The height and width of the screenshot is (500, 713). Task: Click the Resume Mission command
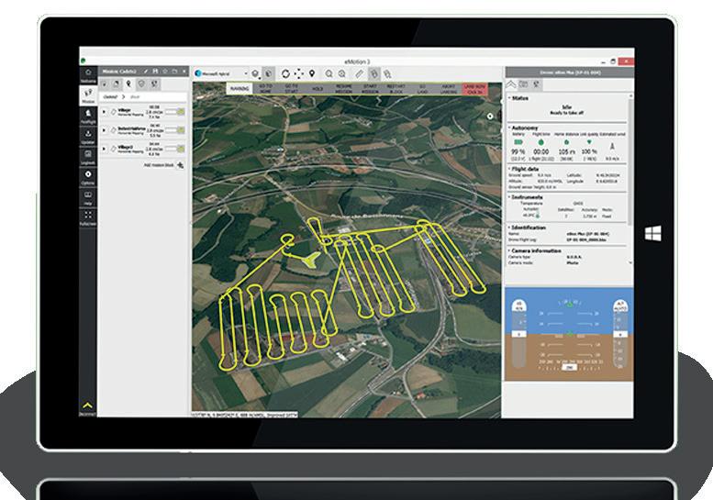pyautogui.click(x=344, y=89)
